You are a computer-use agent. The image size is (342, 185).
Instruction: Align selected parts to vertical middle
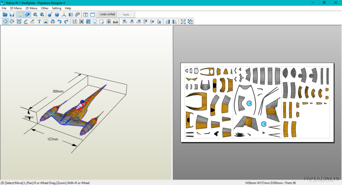click(x=152, y=21)
